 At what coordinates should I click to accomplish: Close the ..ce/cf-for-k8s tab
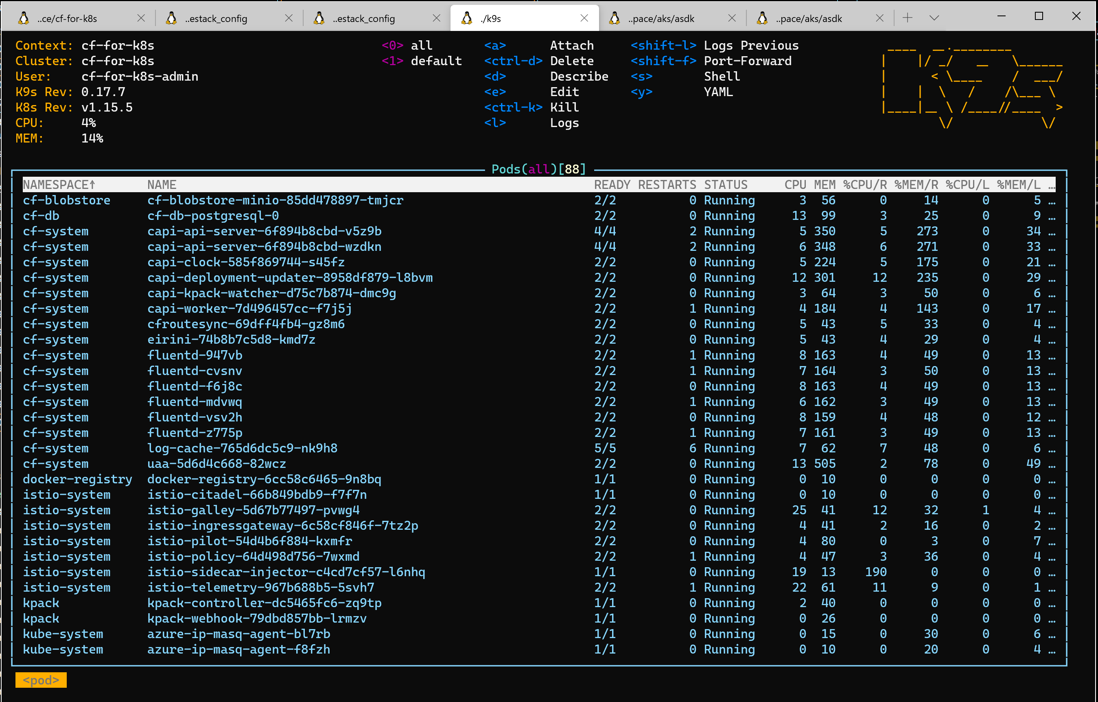(141, 18)
